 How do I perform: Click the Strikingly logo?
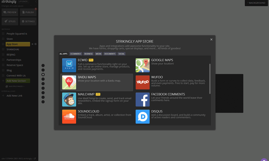9,2
